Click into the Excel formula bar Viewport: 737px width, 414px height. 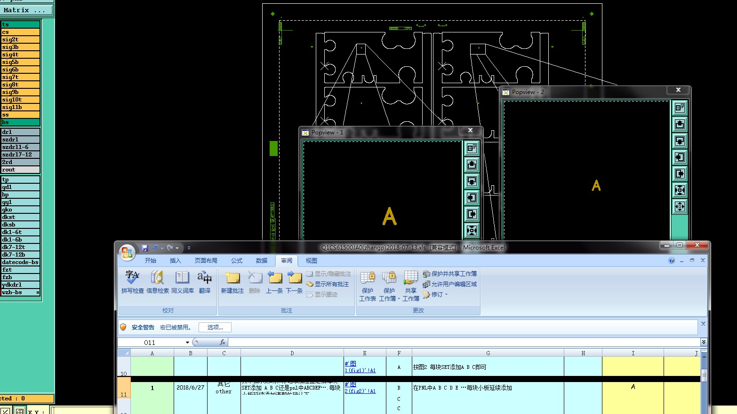tap(464, 343)
